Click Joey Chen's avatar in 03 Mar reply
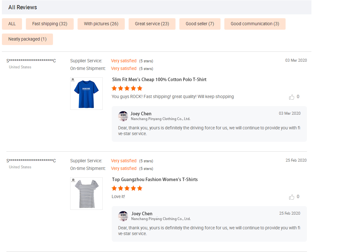 click(123, 116)
